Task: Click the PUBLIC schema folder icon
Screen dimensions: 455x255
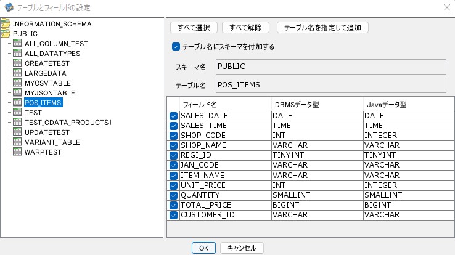Action: [6, 34]
